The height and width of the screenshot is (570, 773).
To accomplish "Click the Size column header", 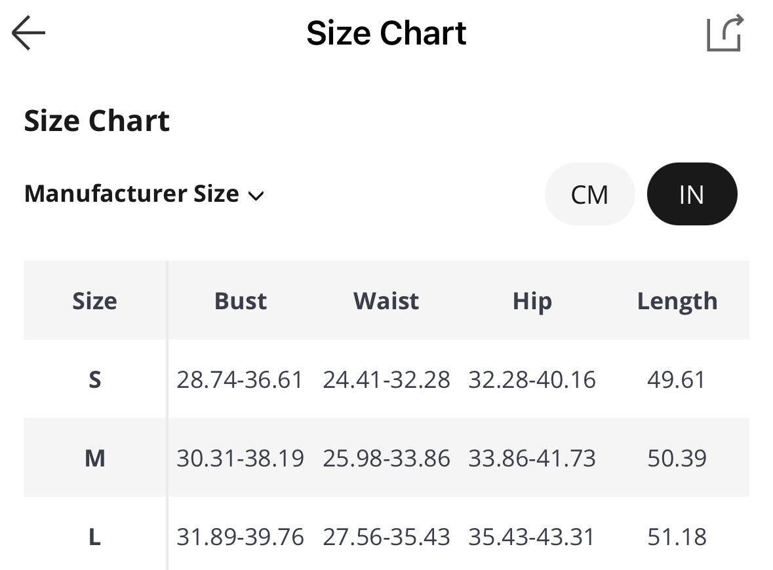I will 94,301.
